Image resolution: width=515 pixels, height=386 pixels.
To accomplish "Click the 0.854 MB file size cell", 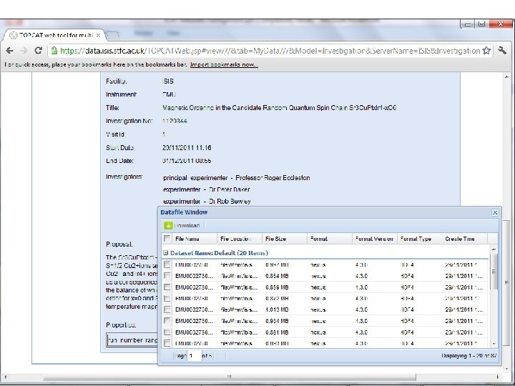I will click(x=277, y=276).
